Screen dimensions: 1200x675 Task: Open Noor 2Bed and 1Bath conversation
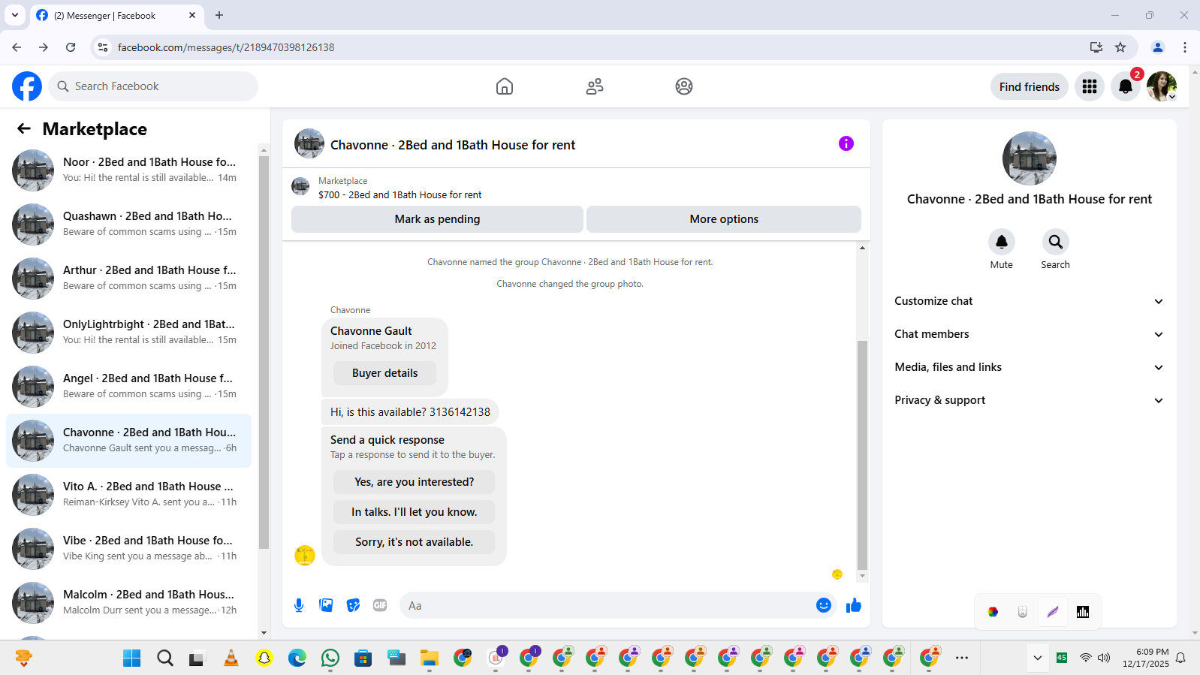click(129, 170)
